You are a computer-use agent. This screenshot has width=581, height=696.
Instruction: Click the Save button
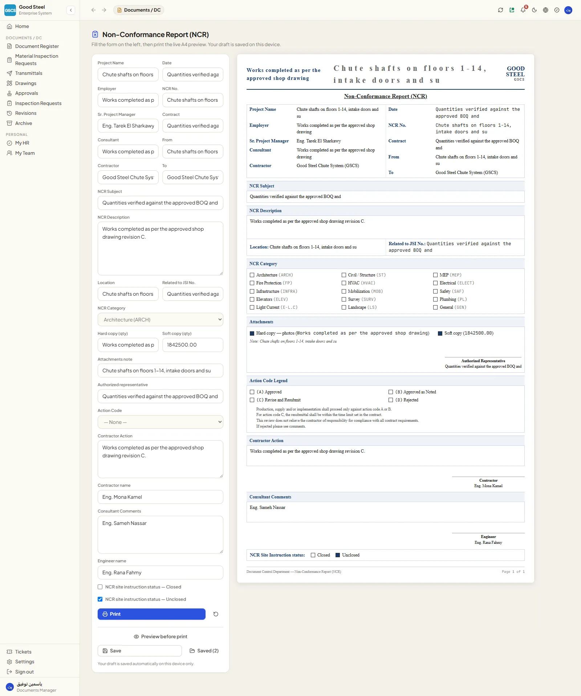click(140, 651)
